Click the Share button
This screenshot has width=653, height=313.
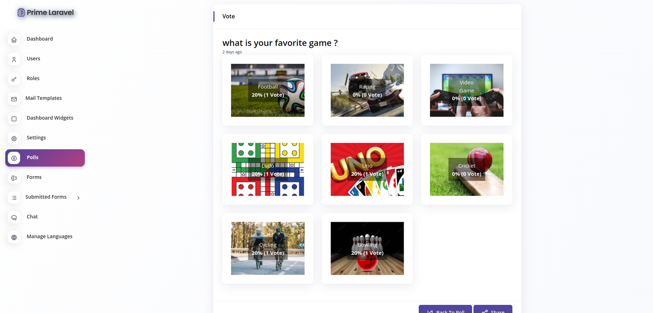(493, 309)
